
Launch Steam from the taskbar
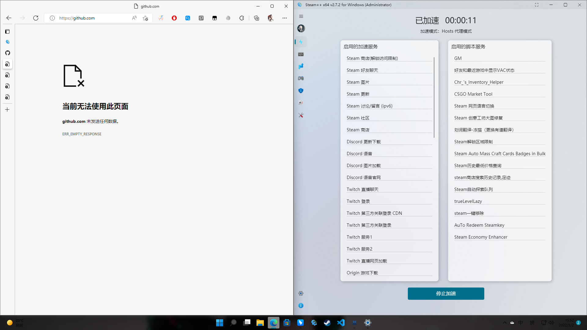click(x=327, y=323)
